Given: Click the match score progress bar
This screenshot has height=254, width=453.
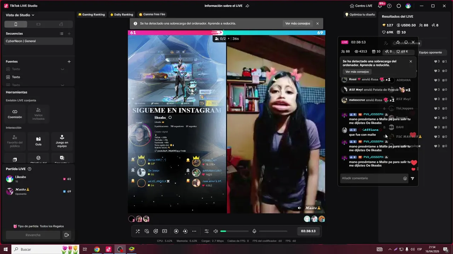Looking at the screenshot, I should [x=226, y=32].
